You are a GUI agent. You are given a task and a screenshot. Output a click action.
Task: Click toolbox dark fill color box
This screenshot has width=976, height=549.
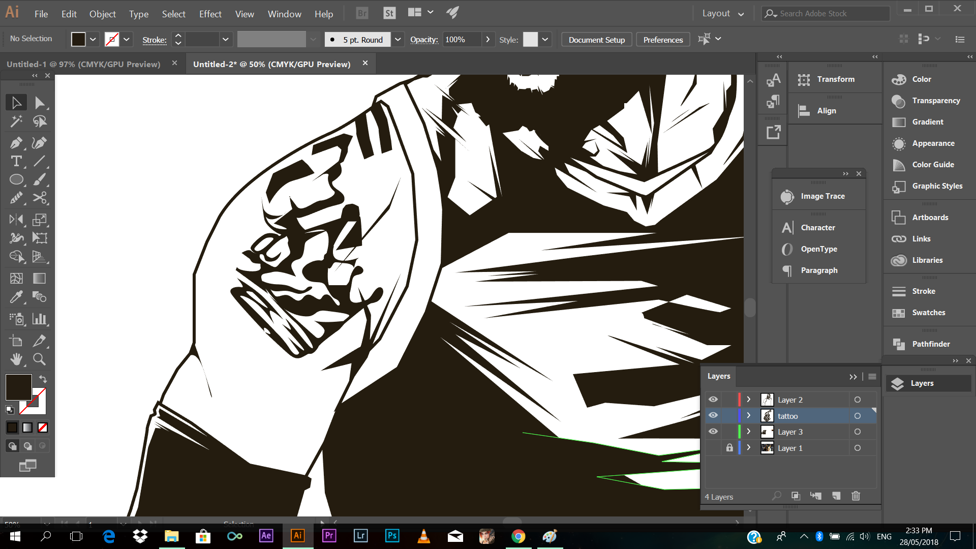coord(18,387)
